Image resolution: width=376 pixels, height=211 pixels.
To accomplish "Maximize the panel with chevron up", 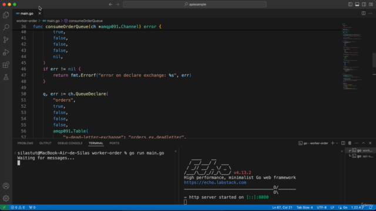I will [x=364, y=143].
